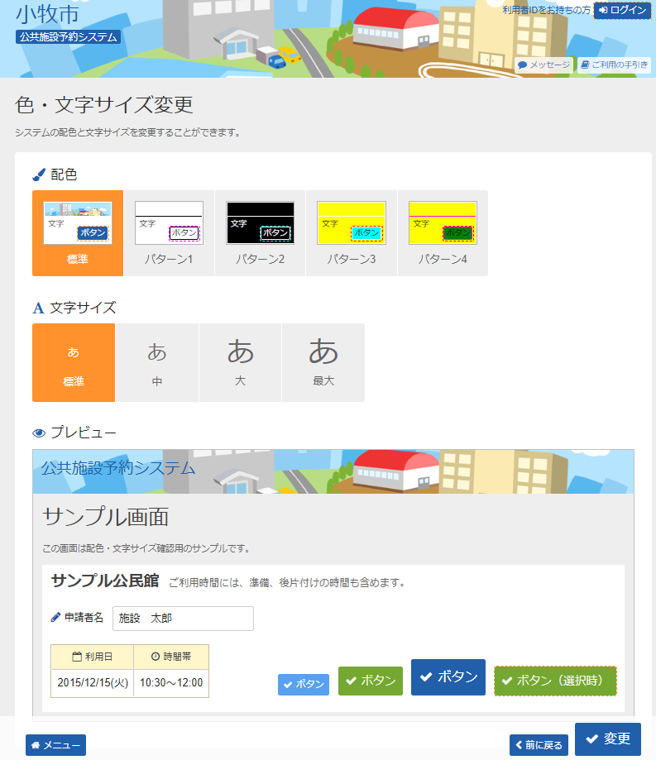
Task: Select color scheme パターン1
Action: click(169, 233)
